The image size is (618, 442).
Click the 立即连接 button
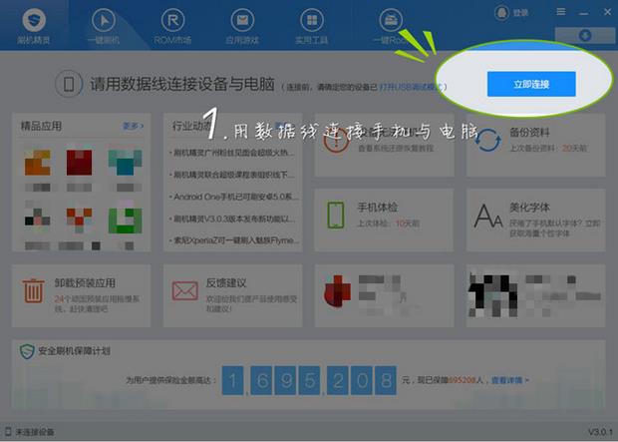pos(531,84)
